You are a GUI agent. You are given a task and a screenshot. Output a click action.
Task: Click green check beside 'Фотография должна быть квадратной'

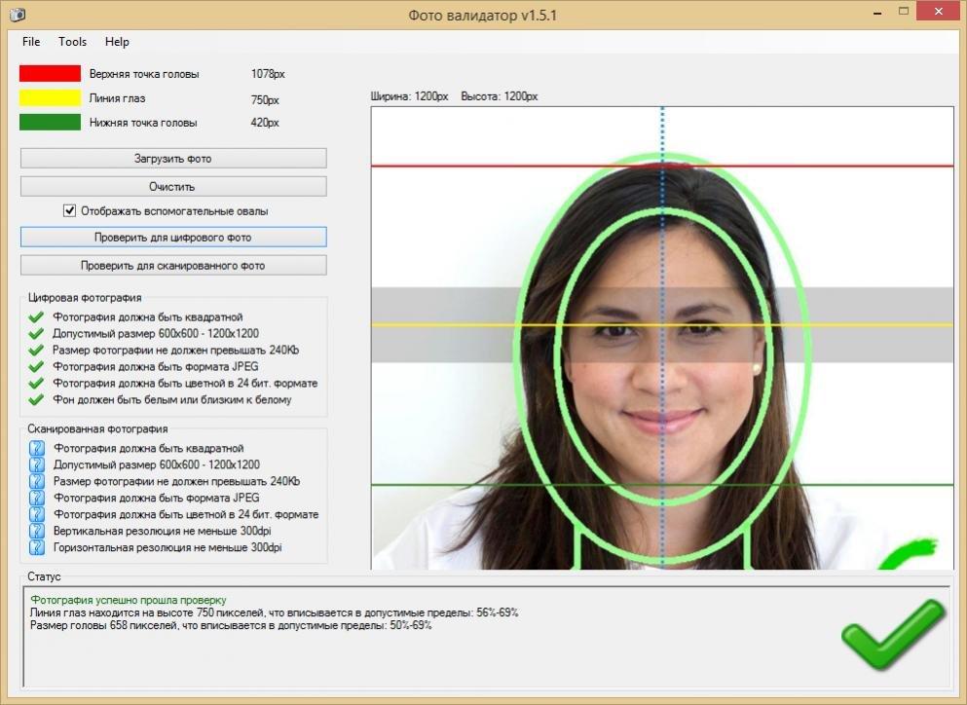click(x=36, y=317)
